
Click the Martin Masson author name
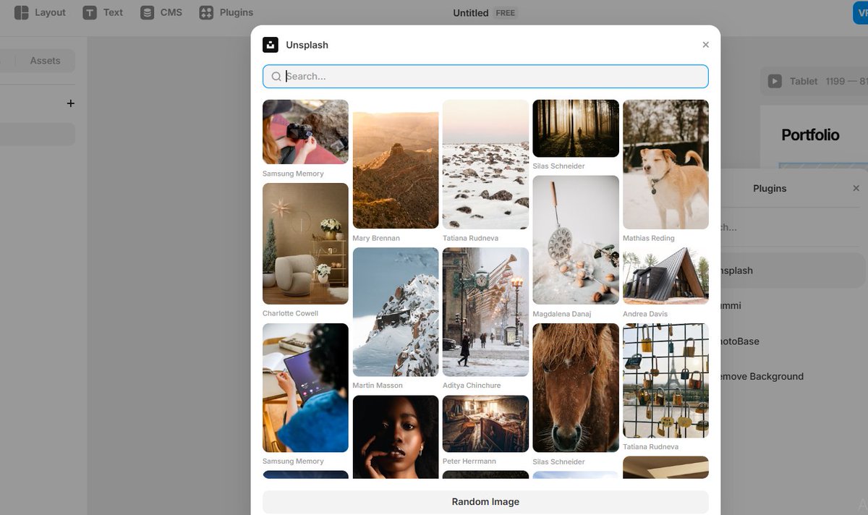tap(378, 386)
